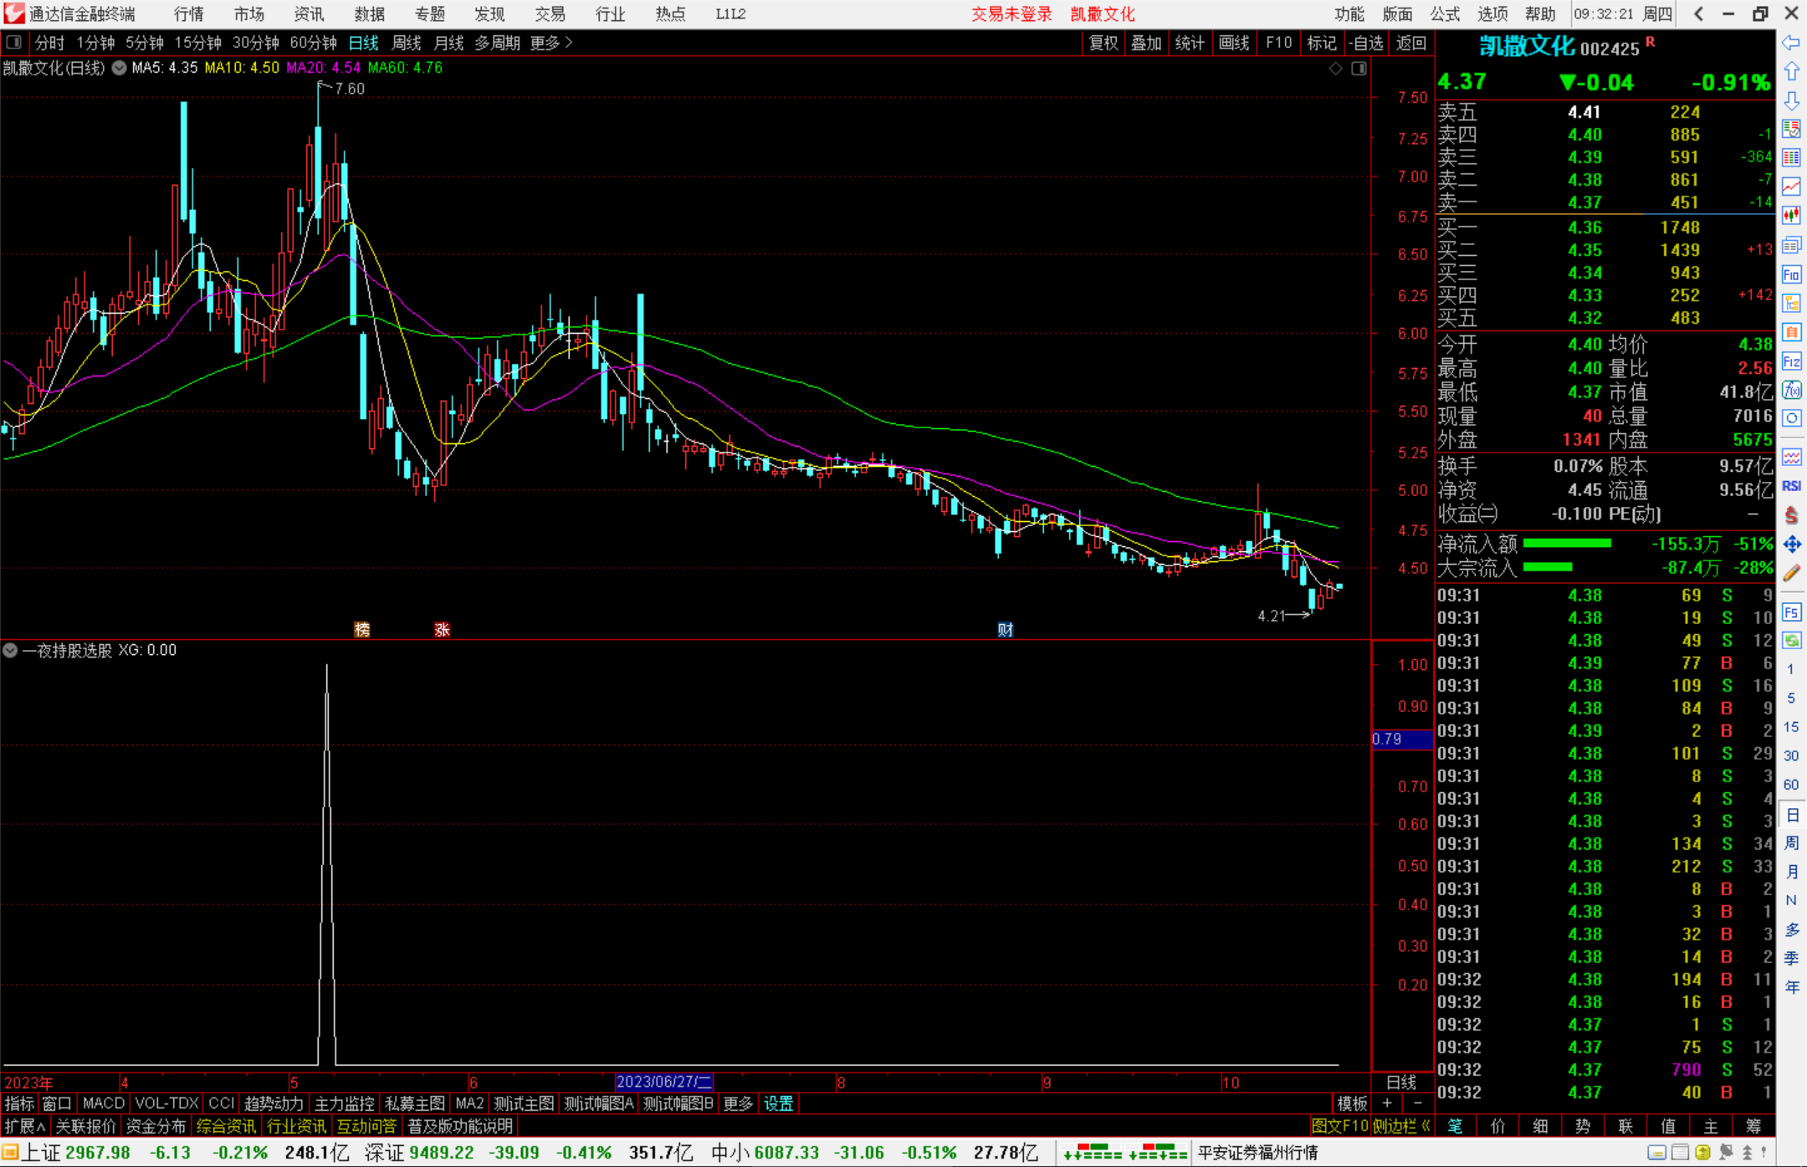Click the down arrow icon for next stock
Image resolution: width=1807 pixels, height=1167 pixels.
click(x=1791, y=101)
